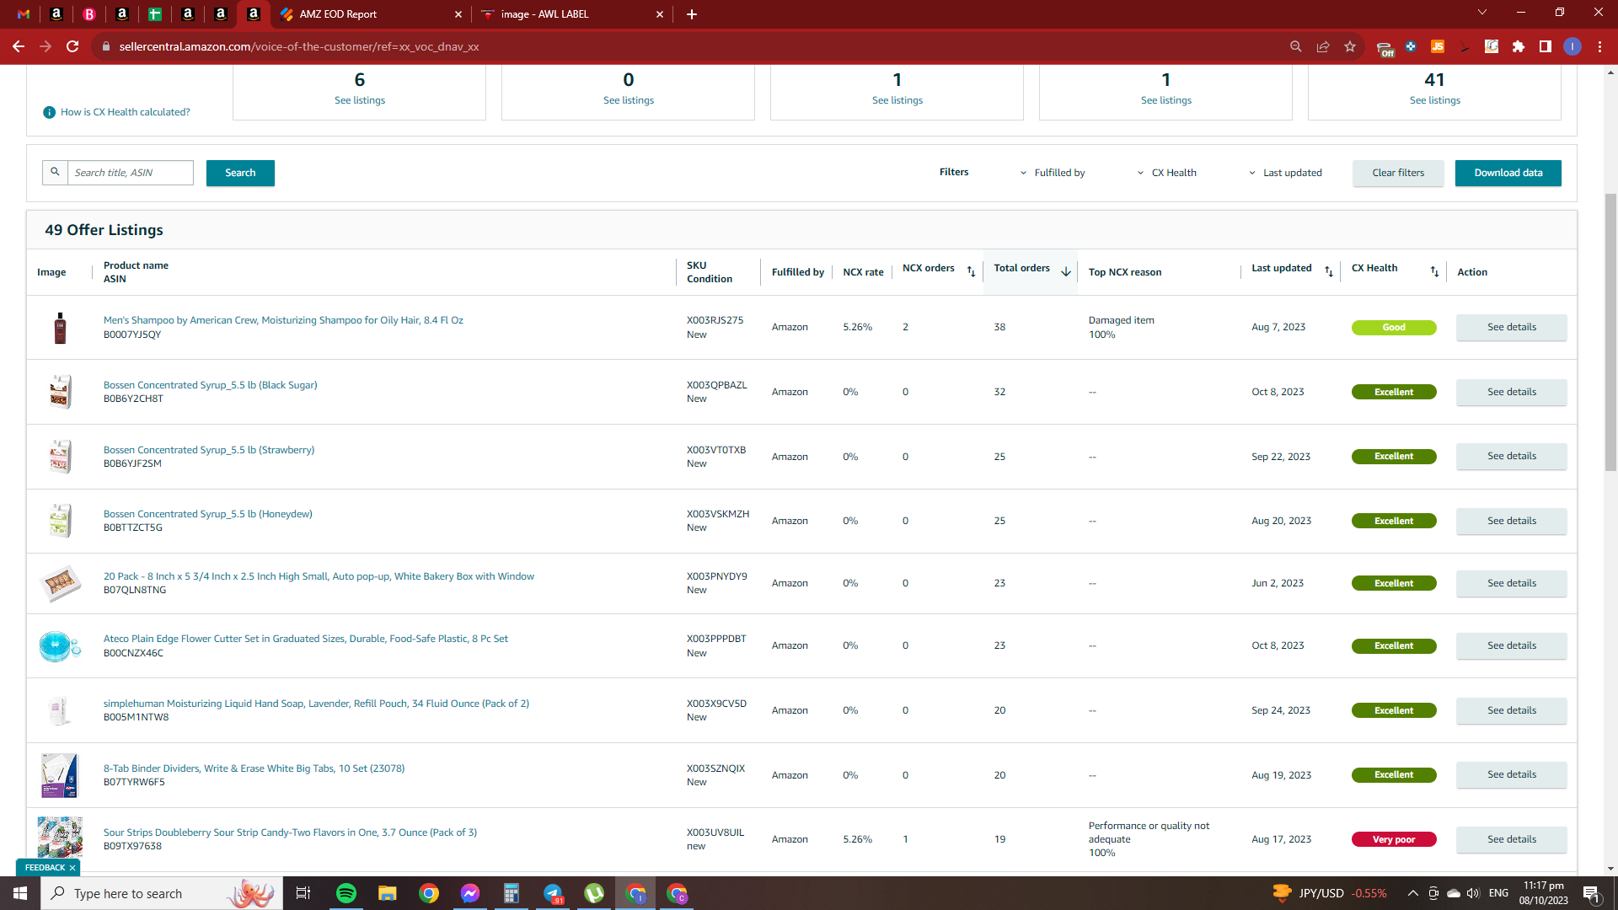Open the Windows Start menu
The height and width of the screenshot is (910, 1618).
(x=20, y=893)
